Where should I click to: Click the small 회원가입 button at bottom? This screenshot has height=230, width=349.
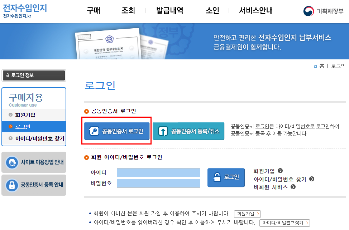pos(247,214)
